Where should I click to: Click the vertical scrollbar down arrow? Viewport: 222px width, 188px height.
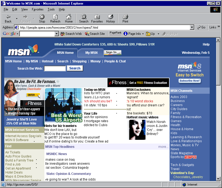click(x=218, y=179)
